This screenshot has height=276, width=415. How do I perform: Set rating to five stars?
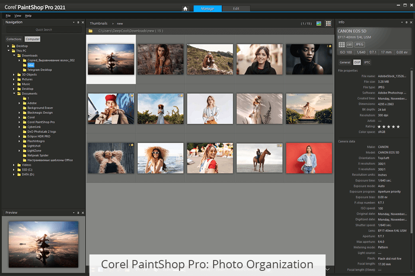pyautogui.click(x=398, y=127)
